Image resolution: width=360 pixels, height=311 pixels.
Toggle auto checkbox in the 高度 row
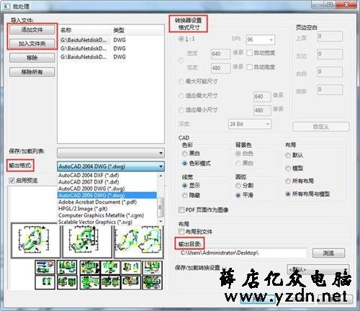point(249,67)
